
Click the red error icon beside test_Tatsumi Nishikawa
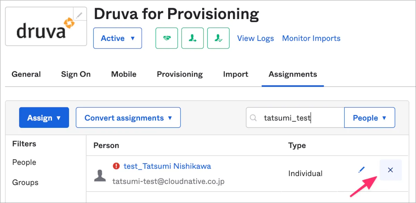(x=116, y=166)
